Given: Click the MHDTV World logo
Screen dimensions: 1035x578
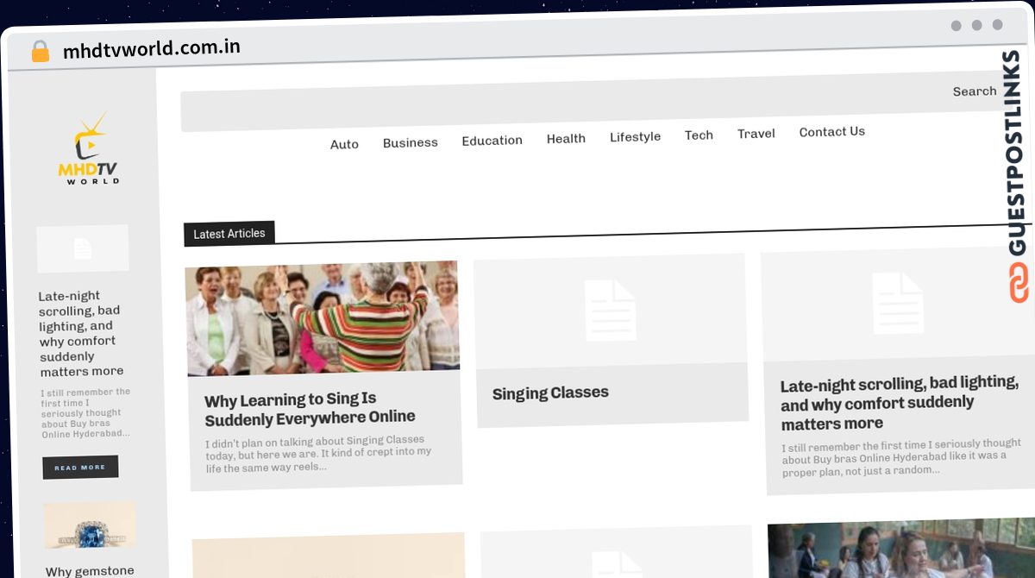Looking at the screenshot, I should [x=89, y=148].
